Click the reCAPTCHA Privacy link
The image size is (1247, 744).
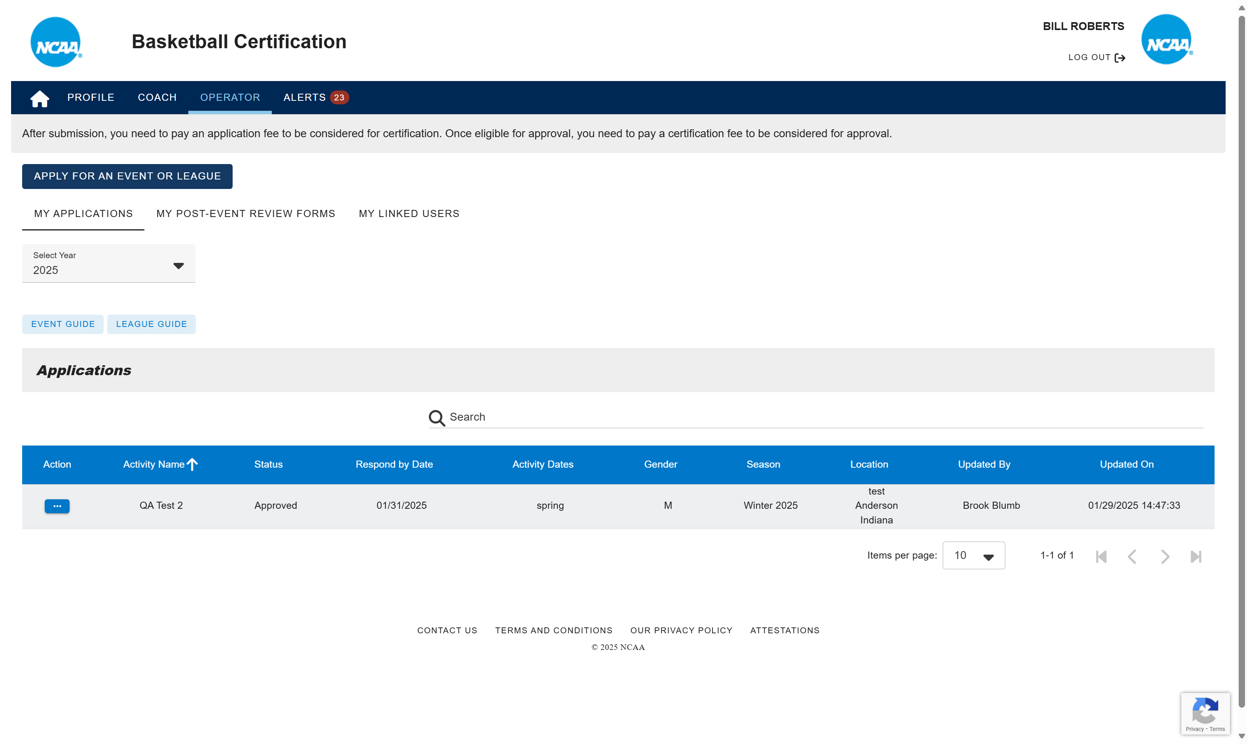tap(1194, 729)
